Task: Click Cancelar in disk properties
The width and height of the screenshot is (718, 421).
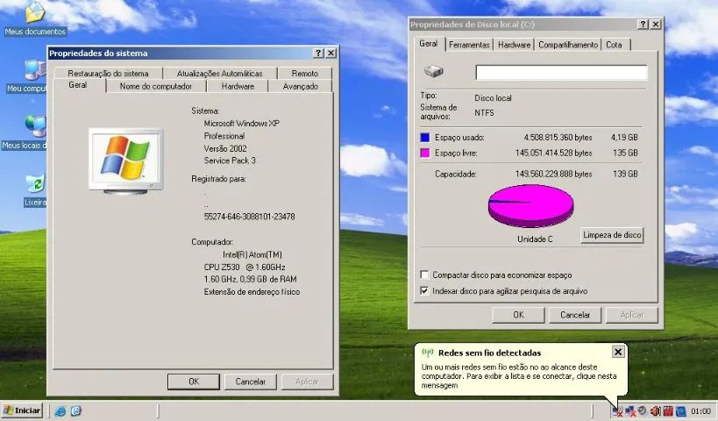Action: [575, 315]
